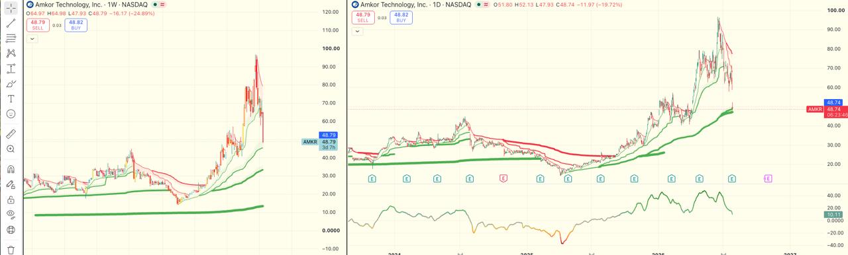Click the 10.11 indicator value label
The image size is (848, 255).
(833, 215)
